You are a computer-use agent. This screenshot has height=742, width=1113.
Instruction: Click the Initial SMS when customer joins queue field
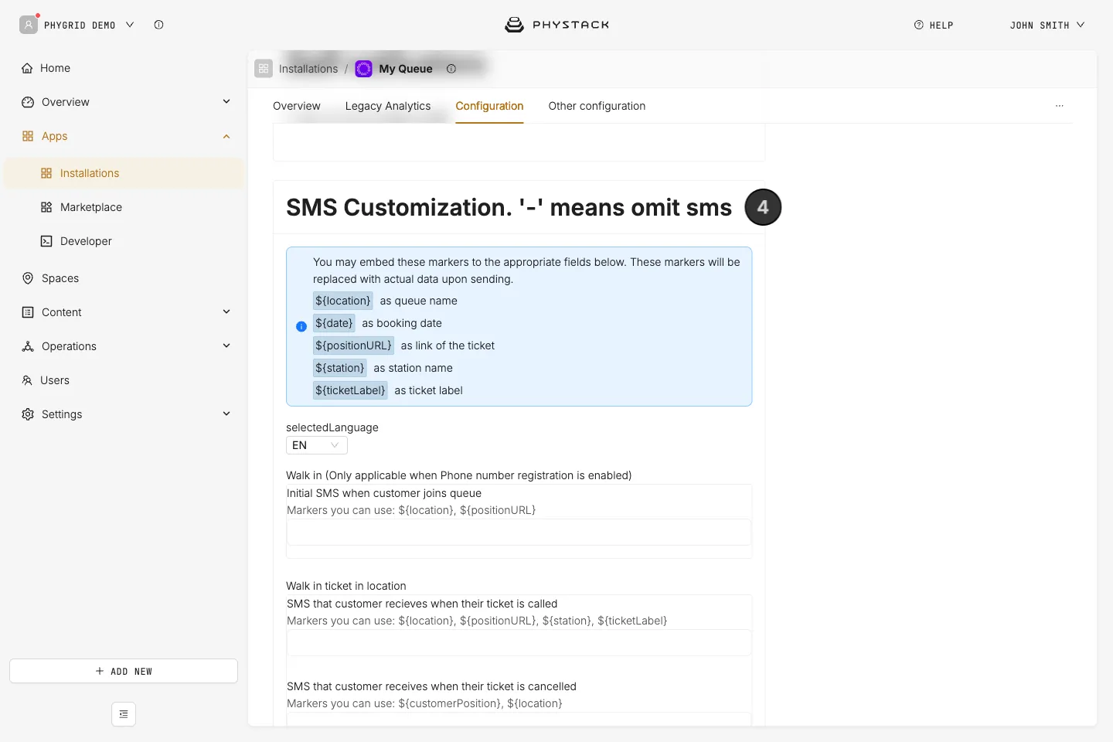point(519,532)
